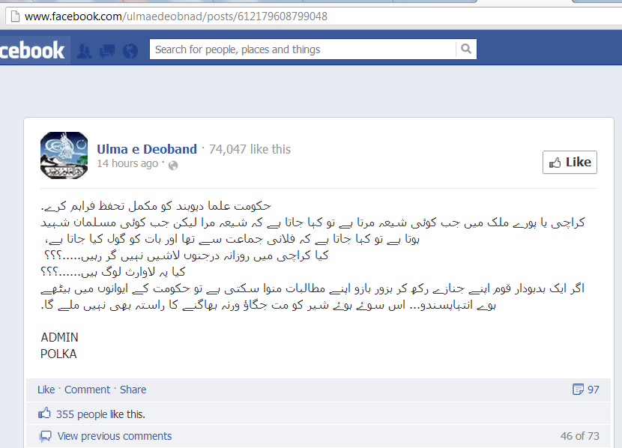Open the messages icon in header

click(107, 51)
